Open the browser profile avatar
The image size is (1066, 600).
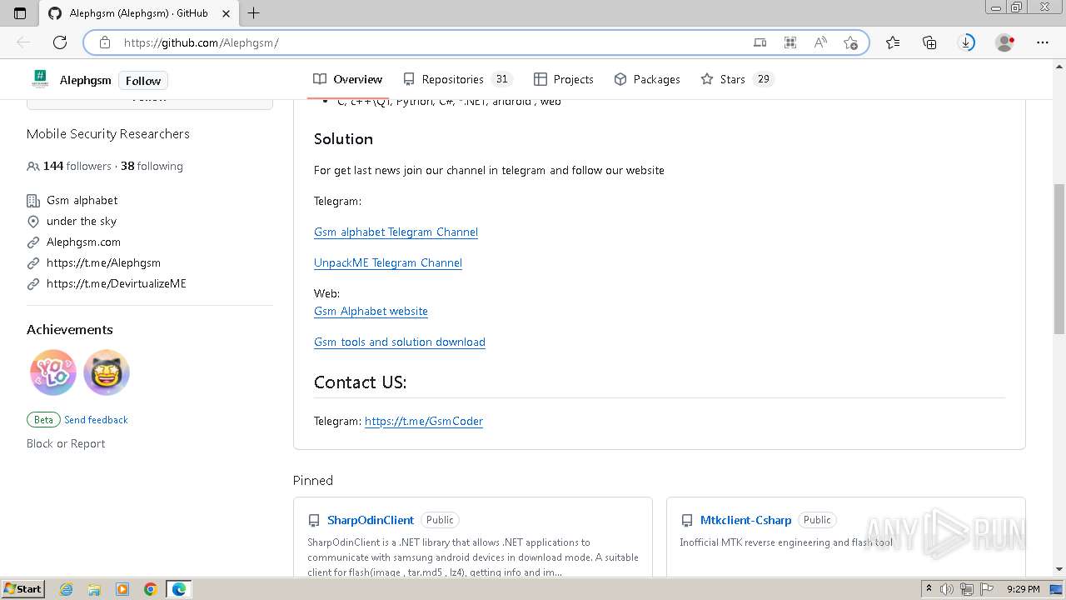click(1005, 42)
